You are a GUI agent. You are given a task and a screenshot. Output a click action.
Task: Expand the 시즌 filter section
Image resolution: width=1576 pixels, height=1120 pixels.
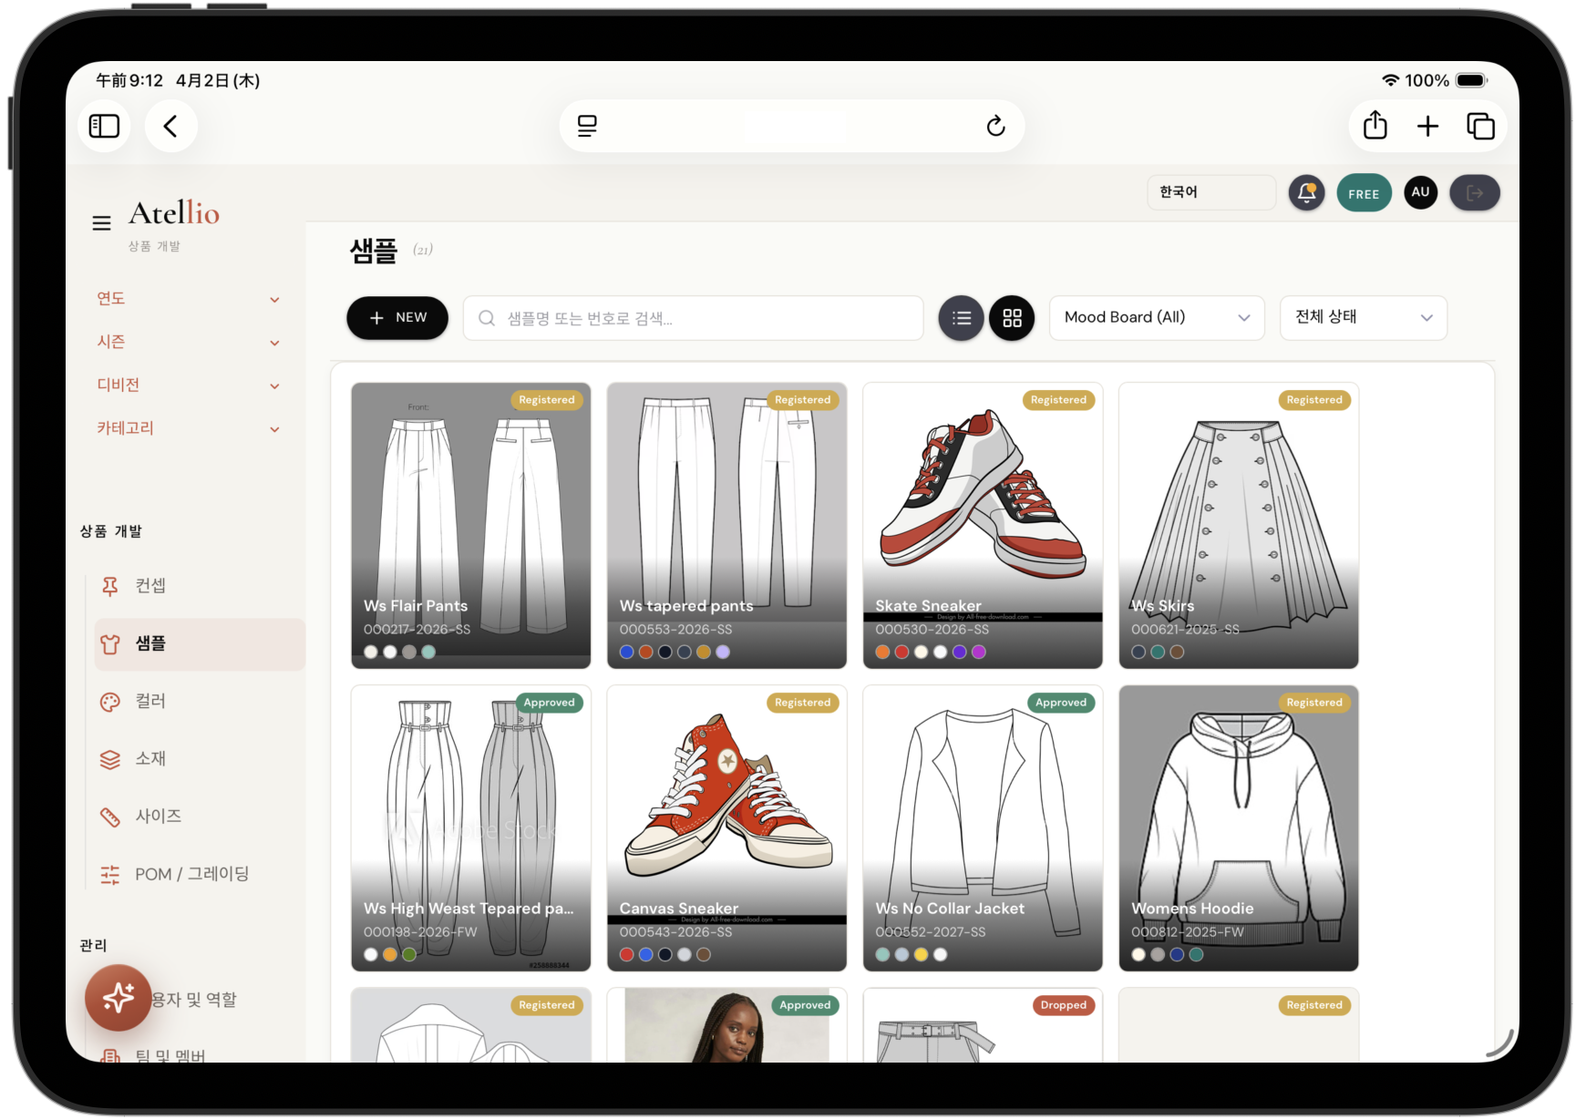point(274,342)
